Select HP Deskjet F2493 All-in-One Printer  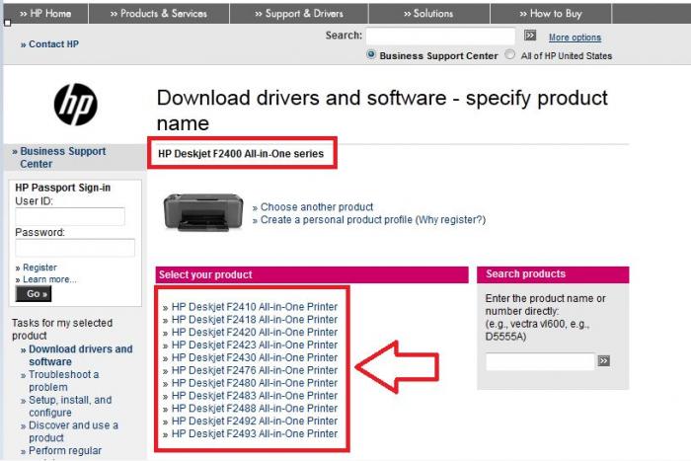(x=251, y=434)
